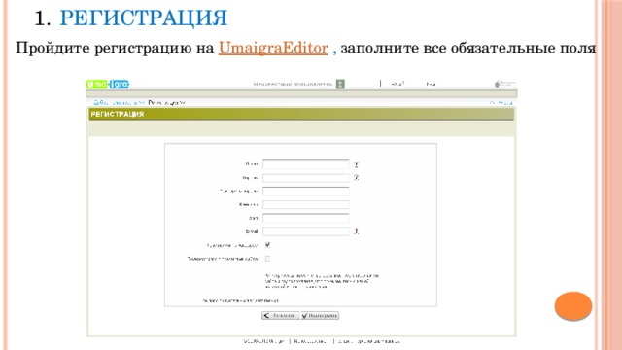The image size is (622, 350).
Task: Click the green user avatar icon in header
Action: click(x=340, y=84)
